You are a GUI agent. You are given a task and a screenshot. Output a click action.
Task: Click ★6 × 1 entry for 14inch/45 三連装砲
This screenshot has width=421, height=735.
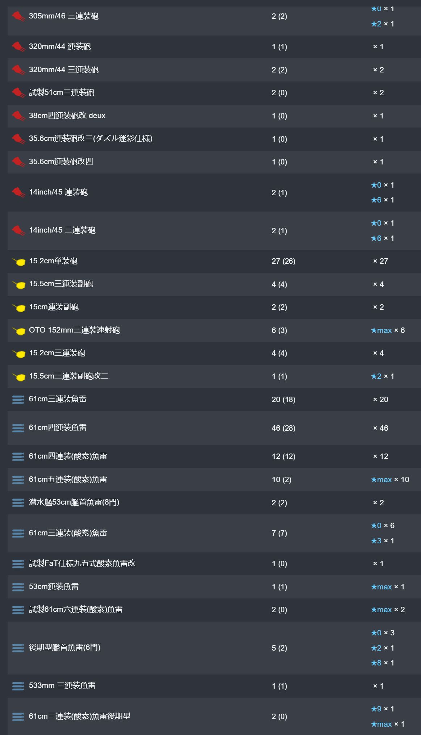[x=382, y=238]
